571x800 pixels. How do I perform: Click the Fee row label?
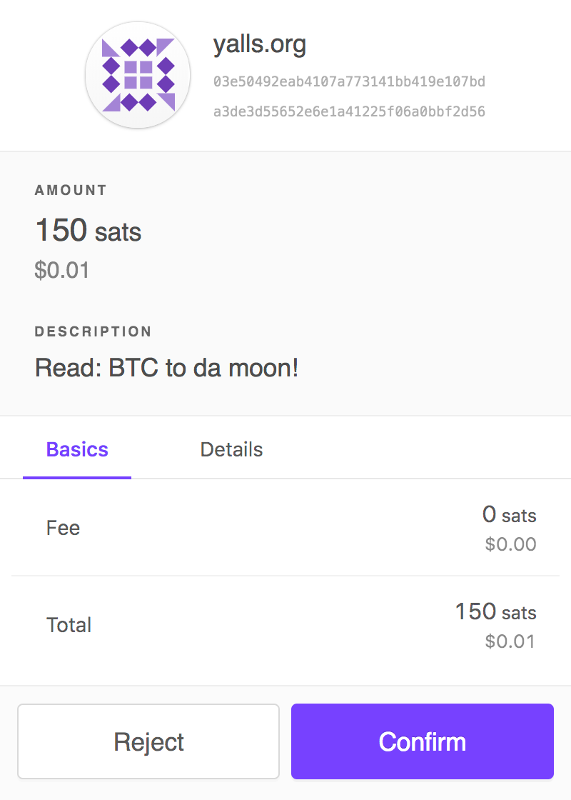[64, 528]
